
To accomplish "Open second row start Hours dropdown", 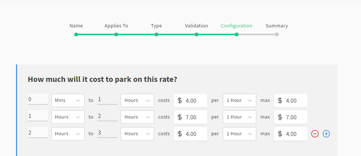I will [68, 117].
